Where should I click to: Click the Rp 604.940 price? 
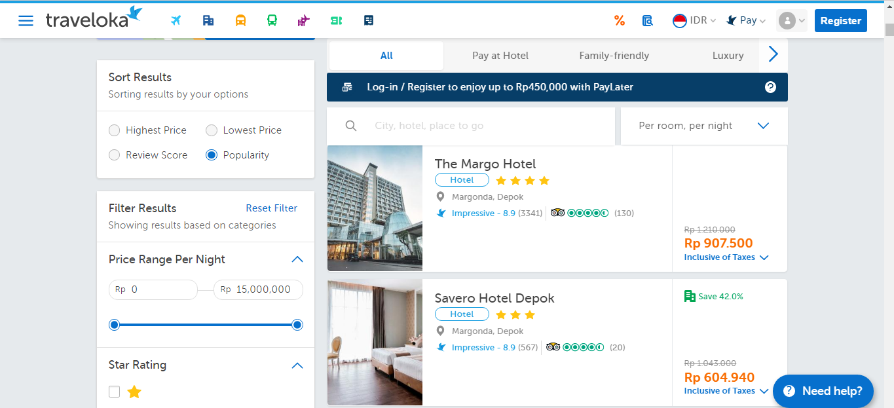click(x=719, y=377)
